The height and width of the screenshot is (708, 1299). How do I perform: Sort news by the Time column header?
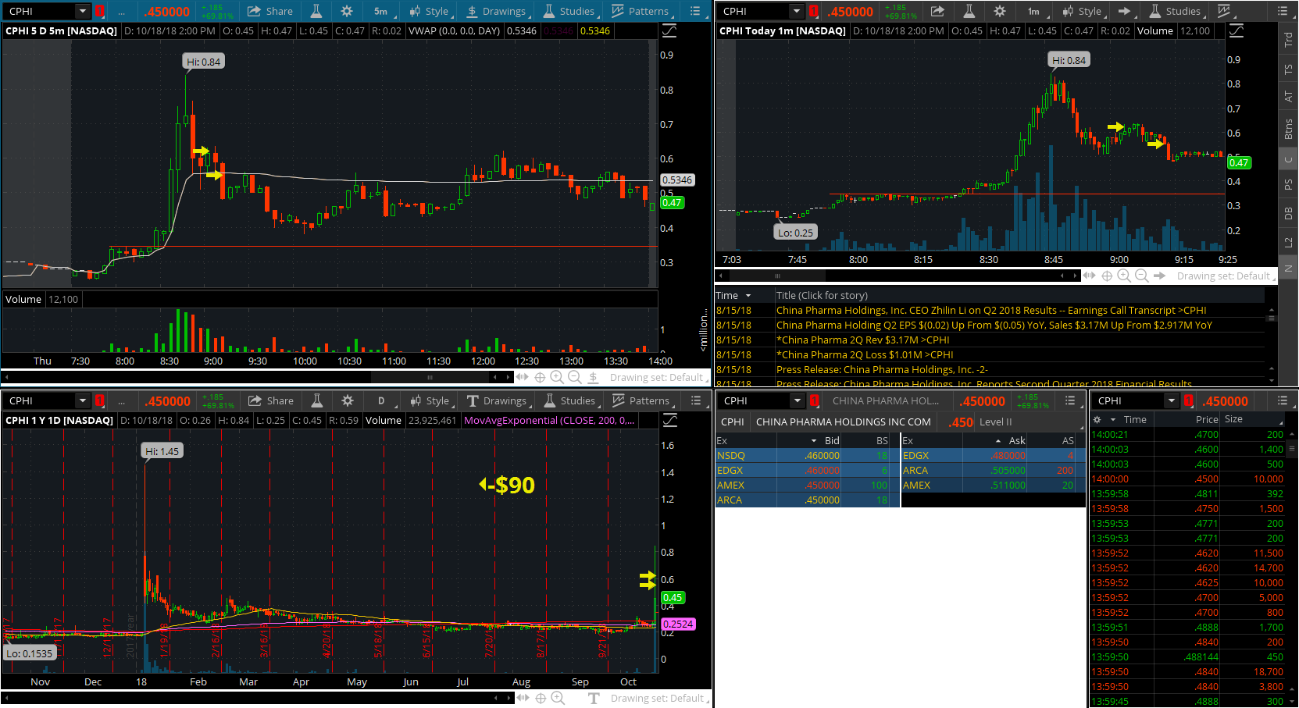pyautogui.click(x=734, y=295)
